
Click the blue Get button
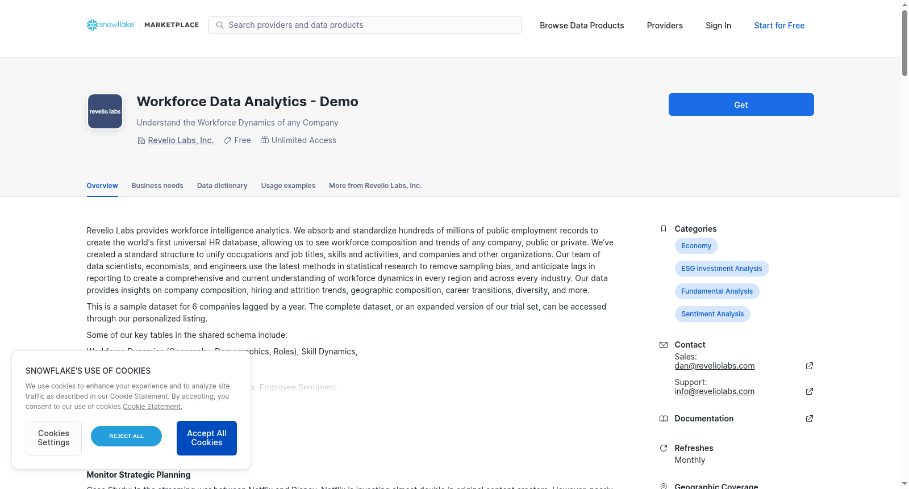[x=741, y=105]
